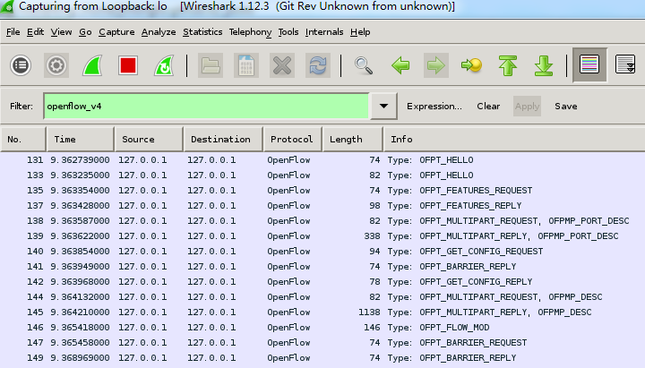Open the Expression... filter builder
Screen dimensions: 645x368
[434, 106]
